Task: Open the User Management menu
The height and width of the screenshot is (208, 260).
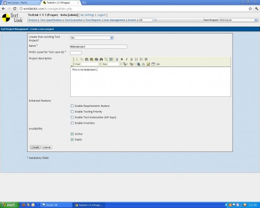Action: (x=114, y=20)
